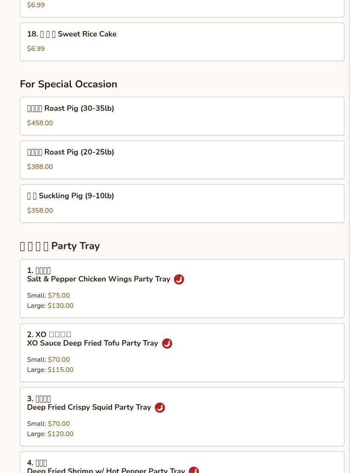Click spicy icon beside Crispy Squid Party Tray
Screen dimensions: 358x473
click(x=160, y=408)
